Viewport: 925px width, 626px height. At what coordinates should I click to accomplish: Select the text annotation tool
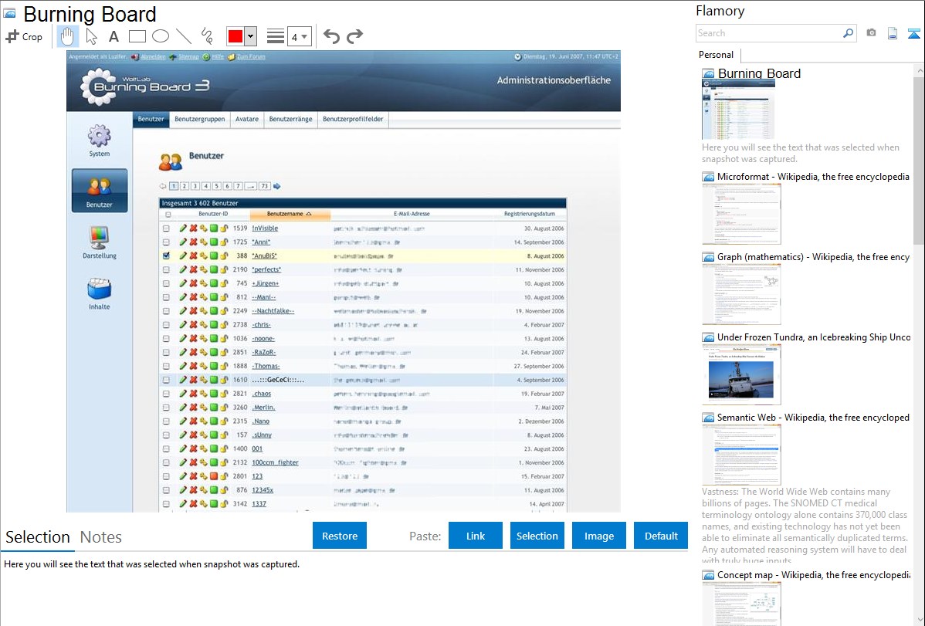point(114,36)
